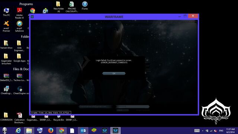The height and width of the screenshot is (134, 238).
Task: Open the blank document taskbar icon
Action: tap(72, 131)
